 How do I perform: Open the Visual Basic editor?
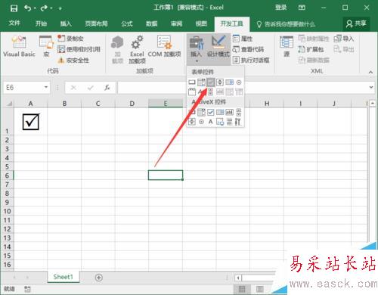(x=19, y=46)
